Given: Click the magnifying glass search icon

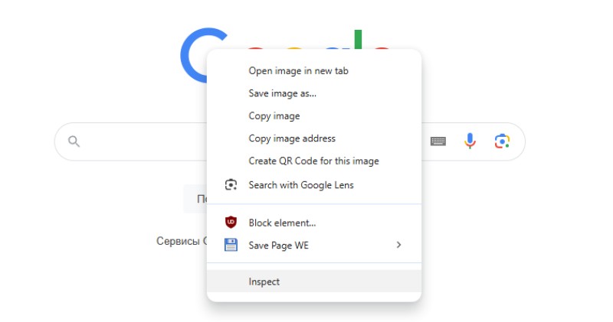Looking at the screenshot, I should point(74,141).
